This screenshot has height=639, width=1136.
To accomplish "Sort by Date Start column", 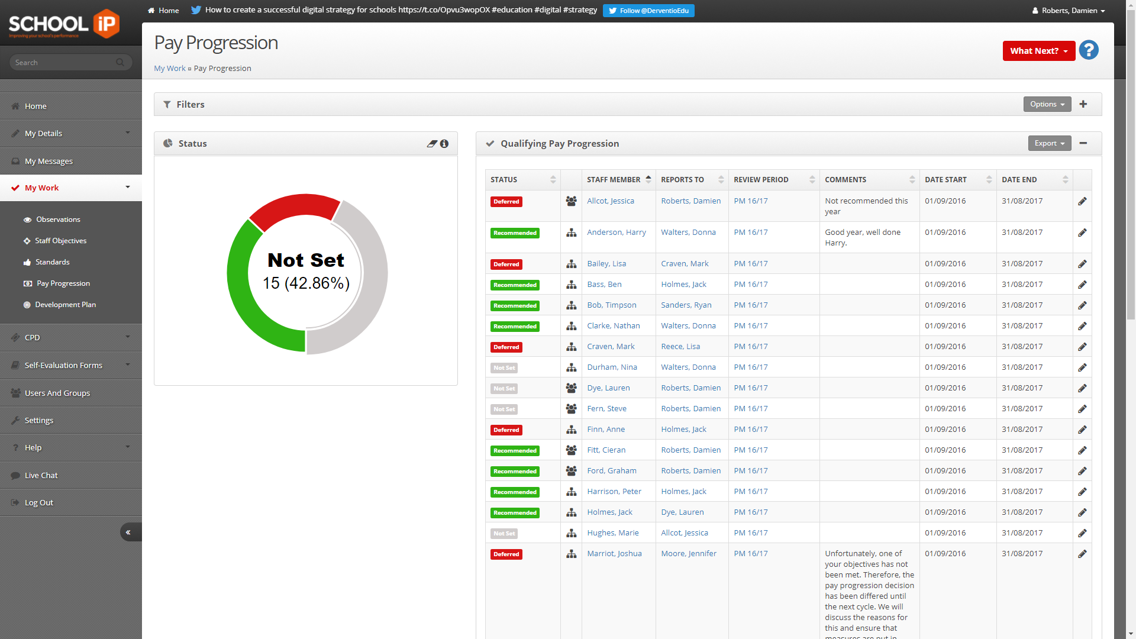I will (x=958, y=180).
